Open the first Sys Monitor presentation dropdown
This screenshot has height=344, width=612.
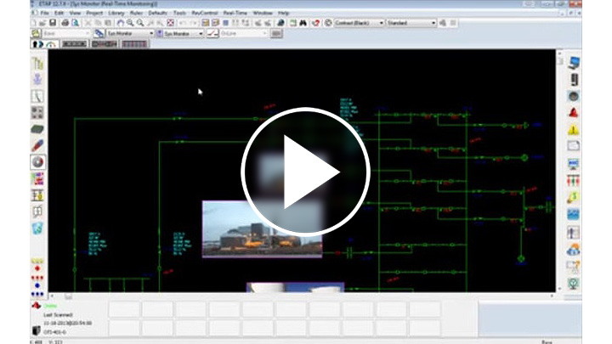[130, 33]
